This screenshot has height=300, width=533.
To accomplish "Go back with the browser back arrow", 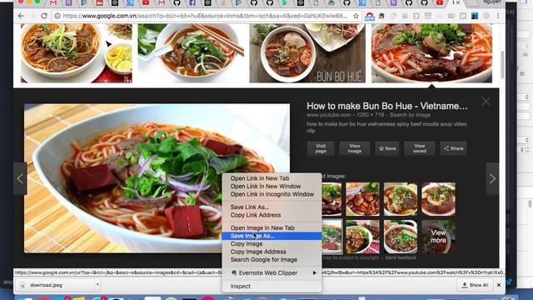I will 21,16.
